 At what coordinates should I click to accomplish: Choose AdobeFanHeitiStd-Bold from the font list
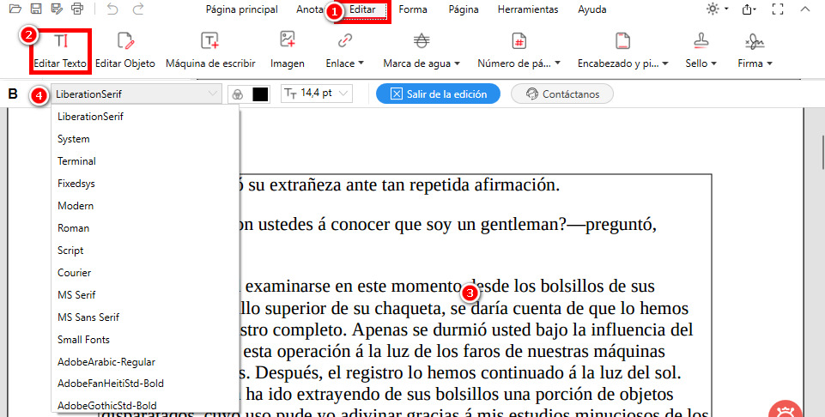tap(145, 384)
